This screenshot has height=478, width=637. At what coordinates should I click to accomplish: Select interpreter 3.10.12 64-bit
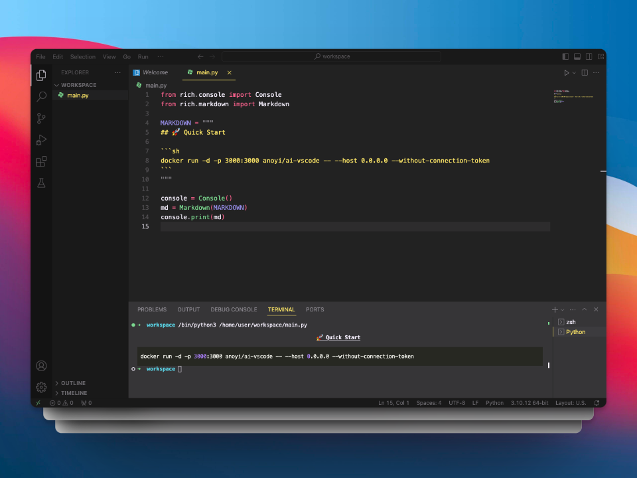530,403
